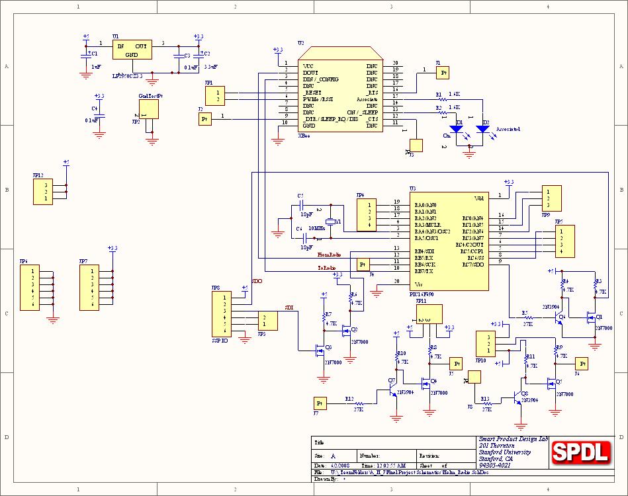Select test point J1 near XBee
Viewport: 628px width, 496px height.
point(441,71)
